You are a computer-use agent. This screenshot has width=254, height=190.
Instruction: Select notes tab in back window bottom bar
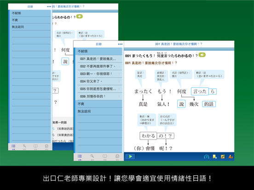(x=46, y=147)
